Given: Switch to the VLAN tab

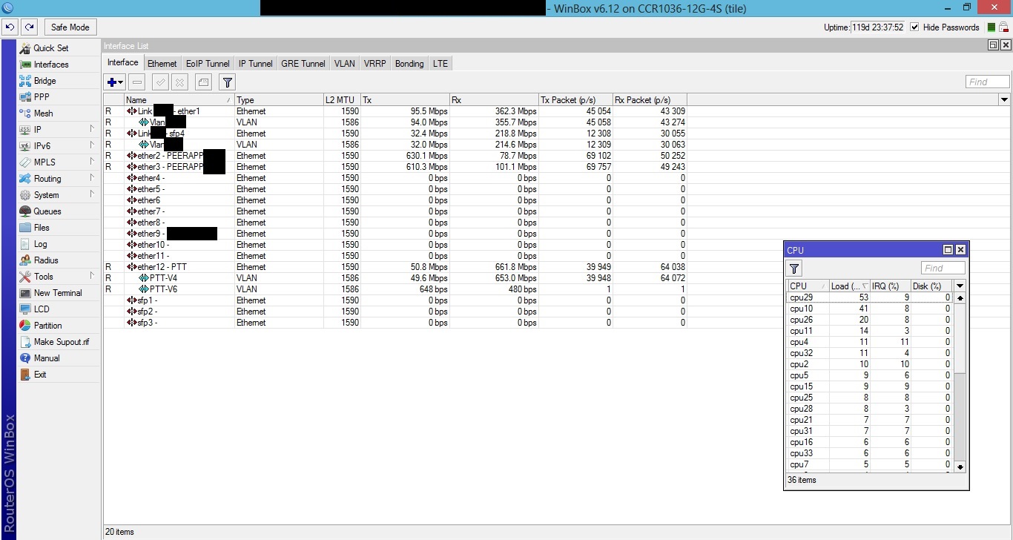Looking at the screenshot, I should [344, 64].
